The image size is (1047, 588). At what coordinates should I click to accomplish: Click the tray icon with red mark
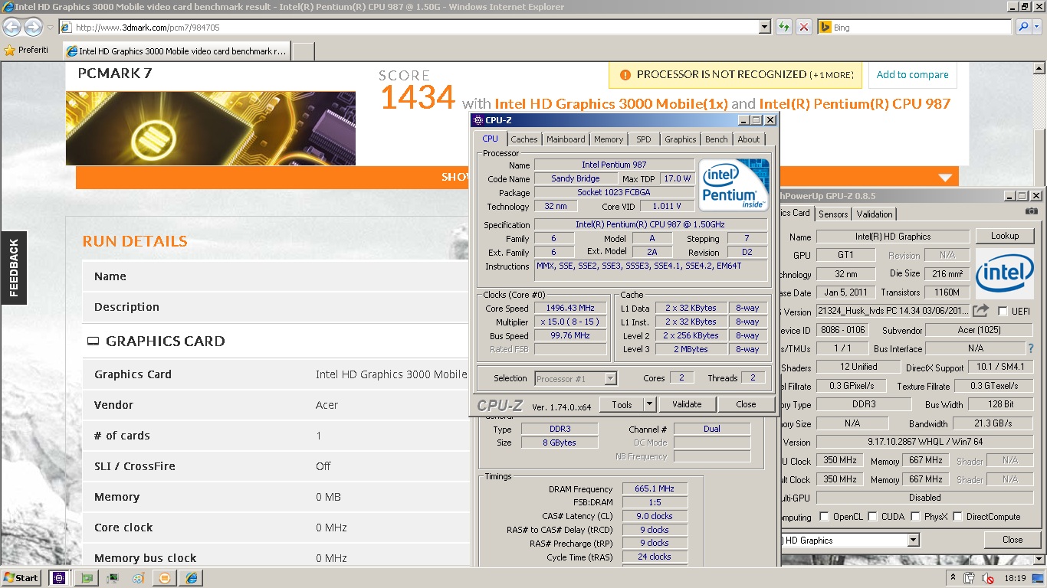point(989,578)
